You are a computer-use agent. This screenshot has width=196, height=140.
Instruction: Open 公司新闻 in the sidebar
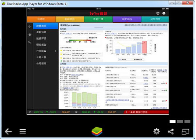click(46, 63)
